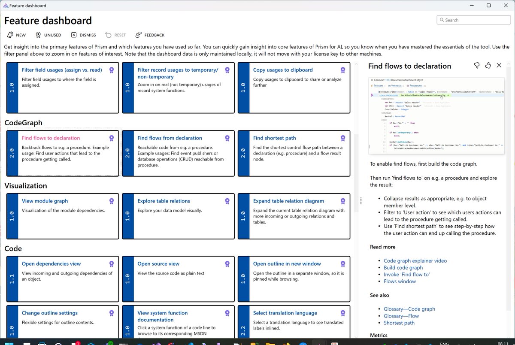Open the Glossary—Code graph link
Viewport: 515px width, 345px height.
[409, 309]
